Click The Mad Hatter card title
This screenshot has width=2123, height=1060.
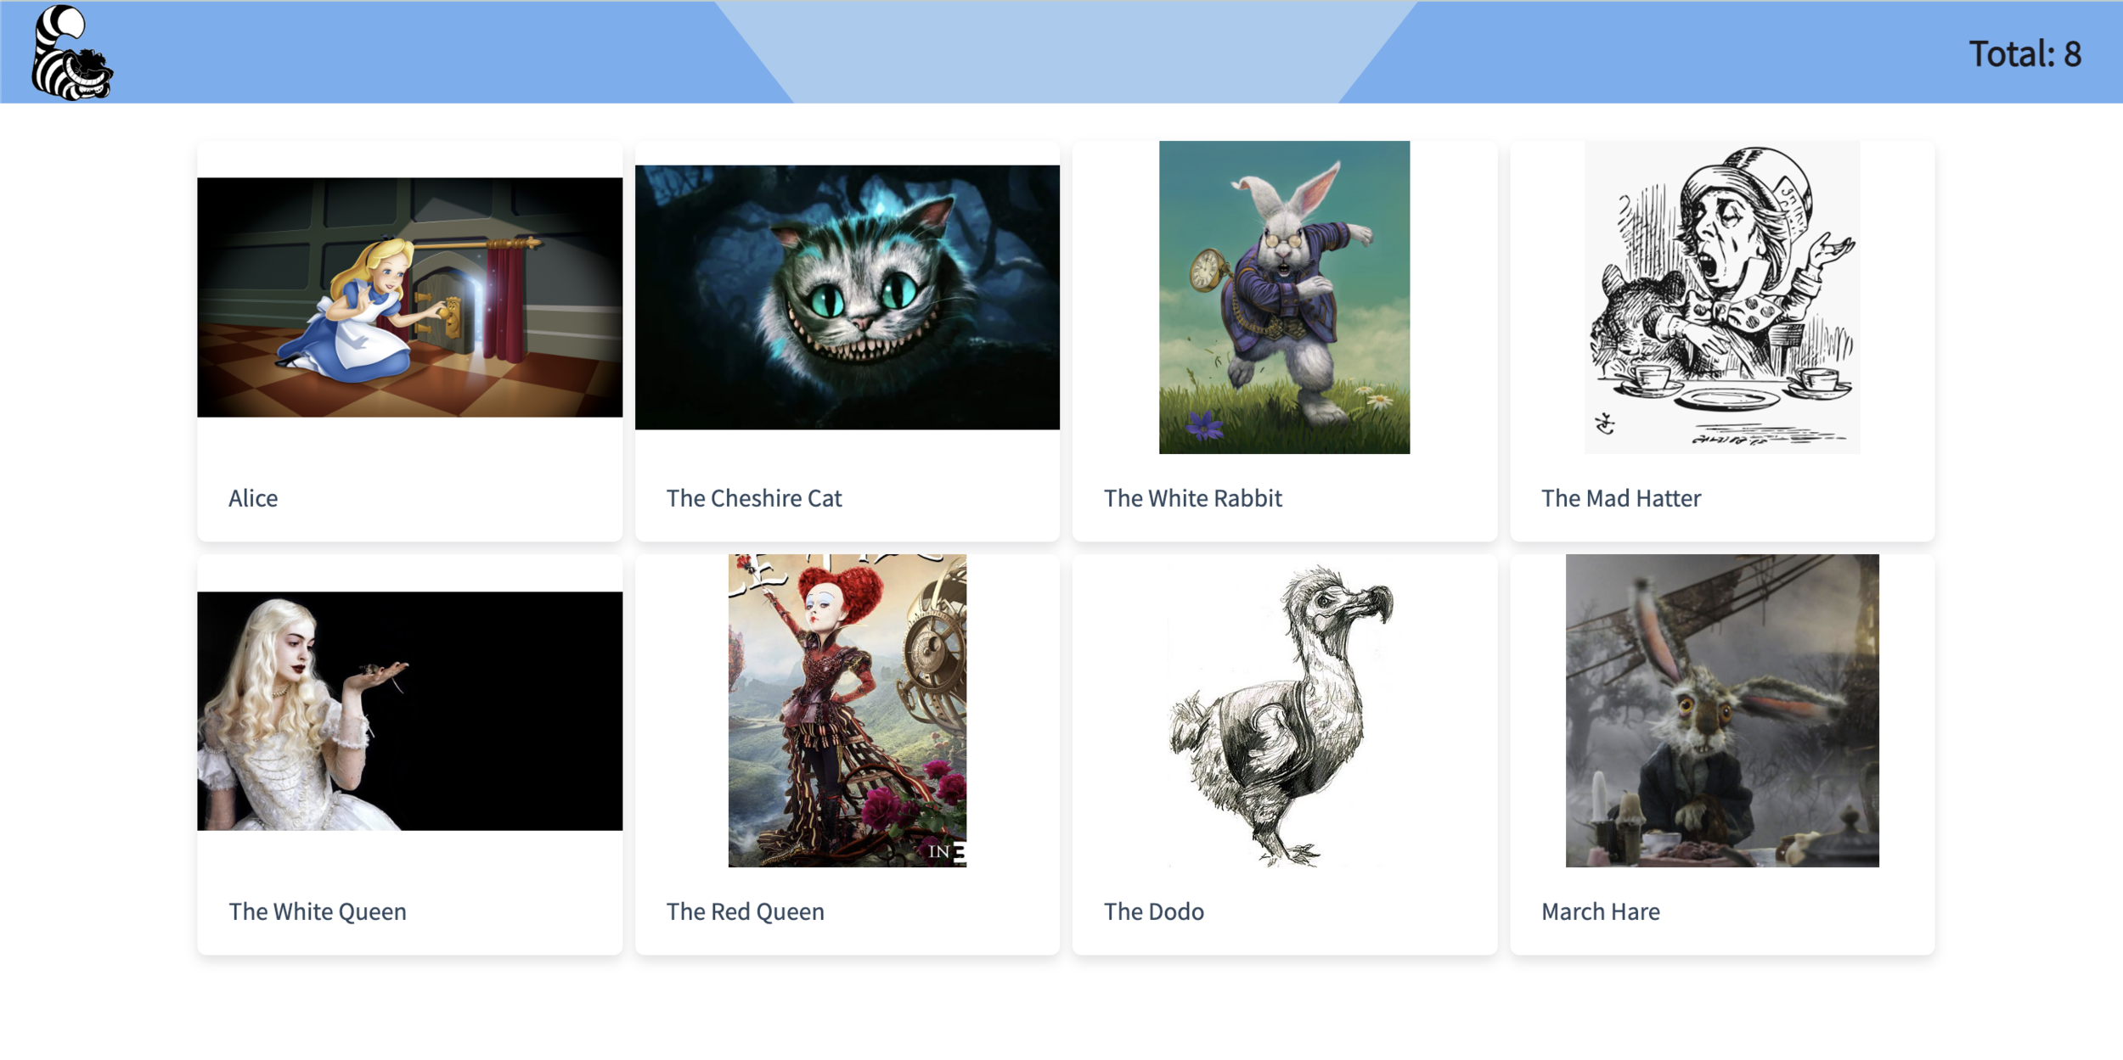tap(1620, 498)
